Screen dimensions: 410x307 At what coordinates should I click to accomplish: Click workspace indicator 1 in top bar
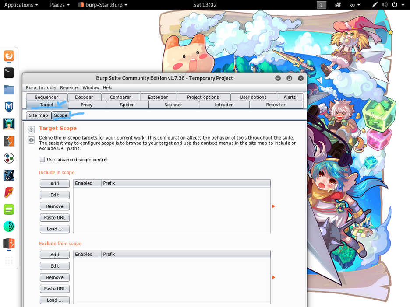tap(322, 5)
